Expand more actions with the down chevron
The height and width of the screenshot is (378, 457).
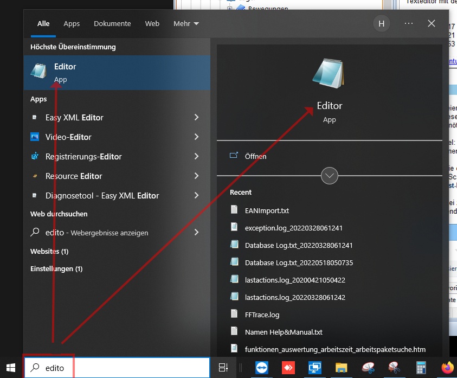pos(330,176)
